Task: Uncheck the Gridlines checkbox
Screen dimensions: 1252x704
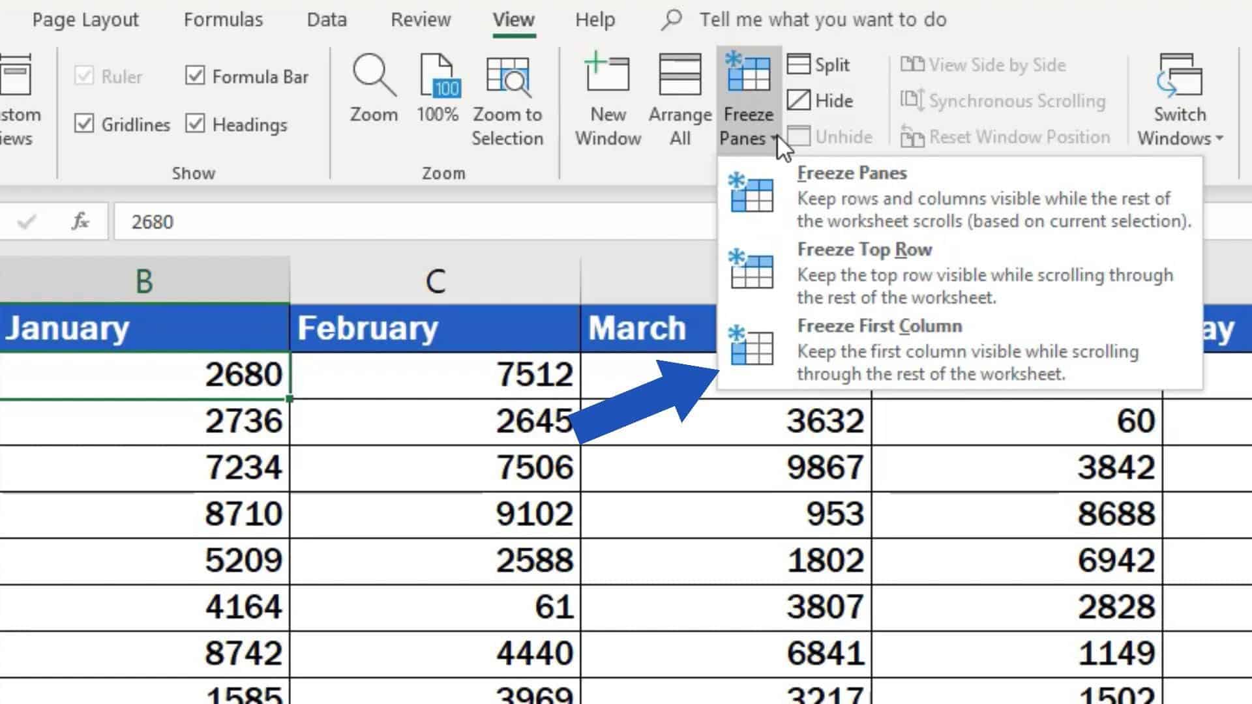Action: (x=84, y=124)
